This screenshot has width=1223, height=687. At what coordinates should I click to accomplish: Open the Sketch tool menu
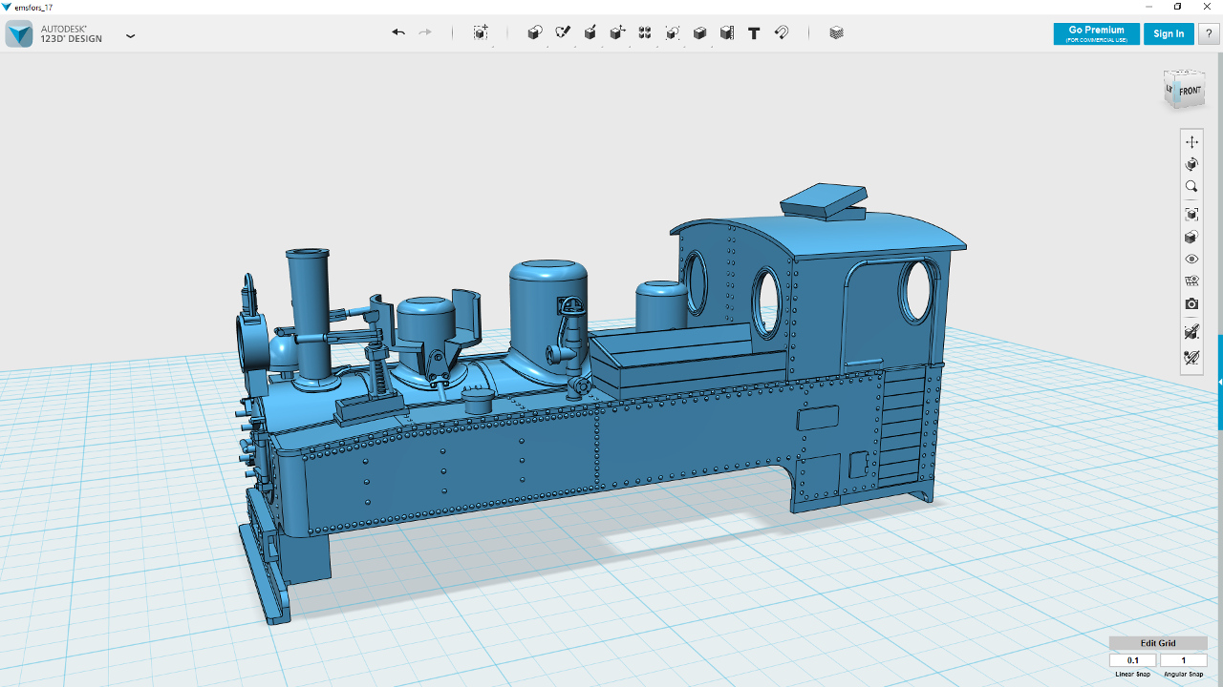[x=563, y=32]
